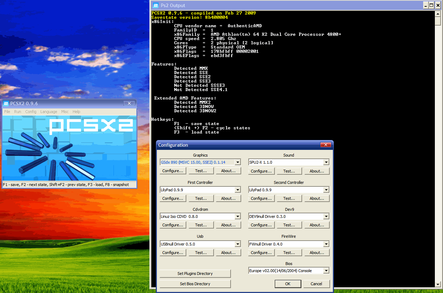The width and height of the screenshot is (443, 293).
Task: Click Set Bios Directory button
Action: [195, 284]
